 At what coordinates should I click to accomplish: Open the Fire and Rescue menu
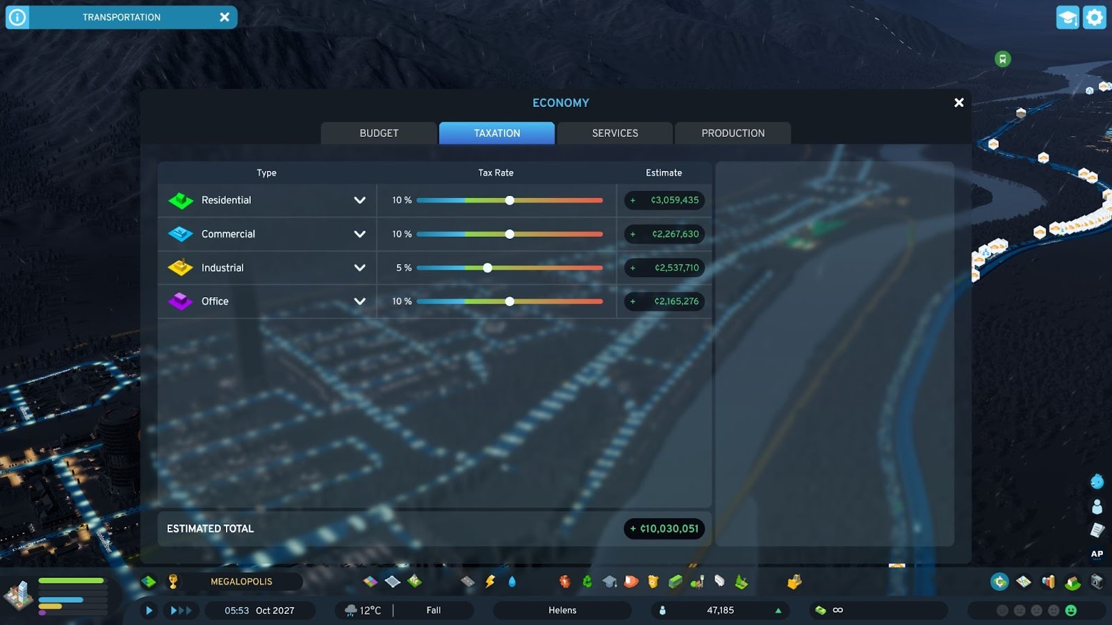631,581
